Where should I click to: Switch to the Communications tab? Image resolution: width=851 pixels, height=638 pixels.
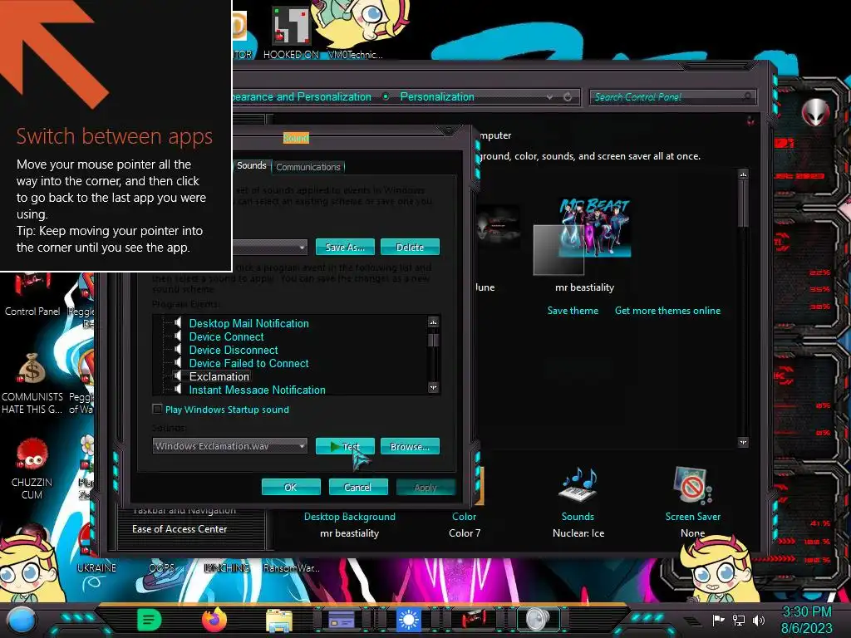pyautogui.click(x=307, y=166)
